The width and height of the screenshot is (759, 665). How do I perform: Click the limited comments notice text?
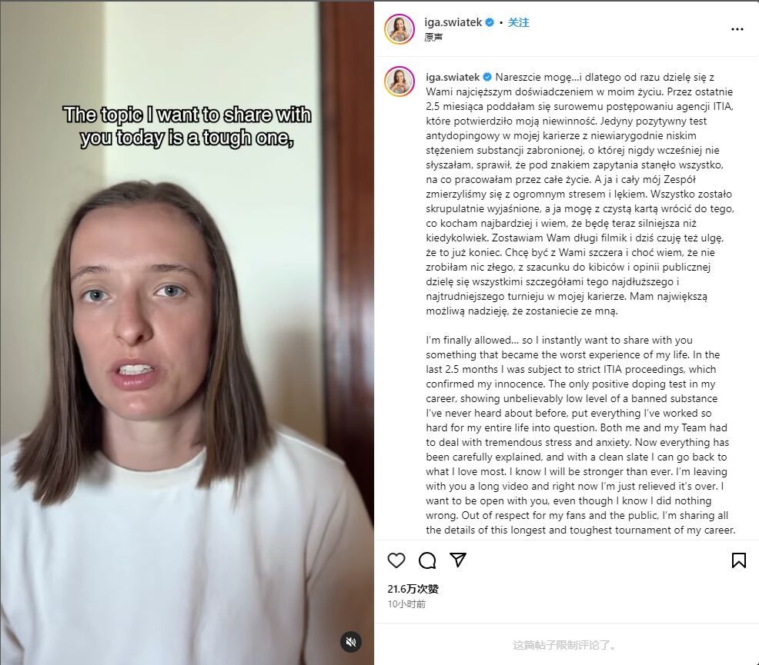click(564, 645)
